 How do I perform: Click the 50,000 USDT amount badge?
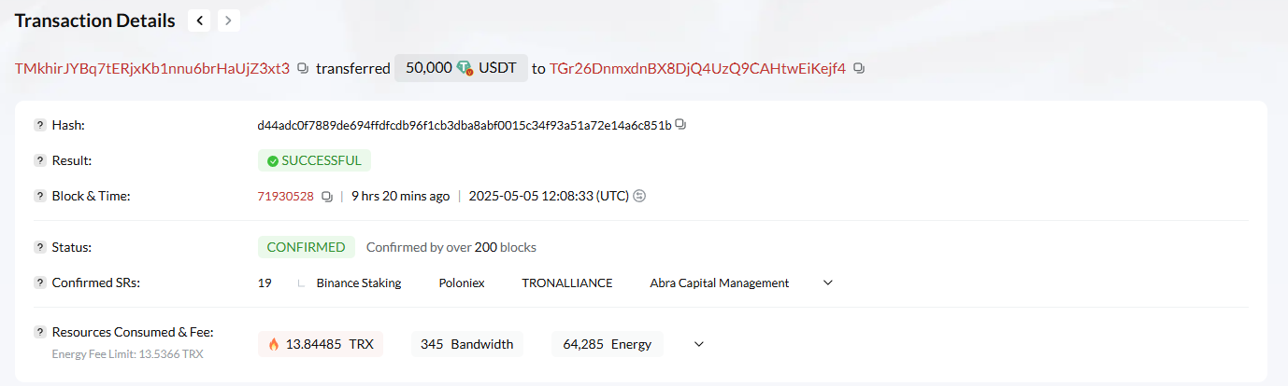click(461, 68)
